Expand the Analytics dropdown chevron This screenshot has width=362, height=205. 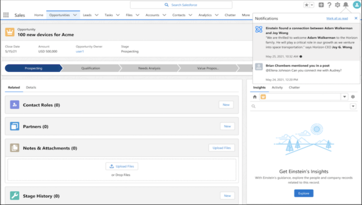[x=217, y=15]
